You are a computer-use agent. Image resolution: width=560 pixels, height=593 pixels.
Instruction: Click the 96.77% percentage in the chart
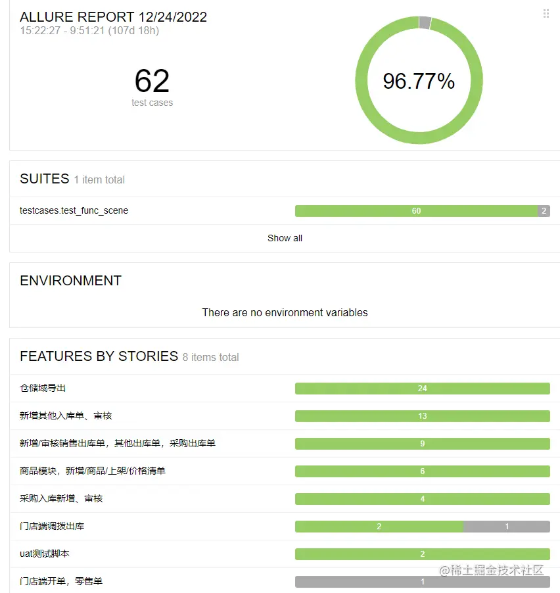coord(419,81)
